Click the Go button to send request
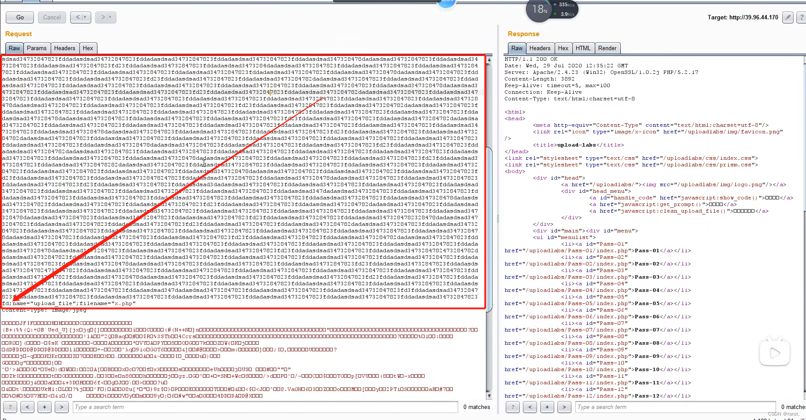 point(20,17)
